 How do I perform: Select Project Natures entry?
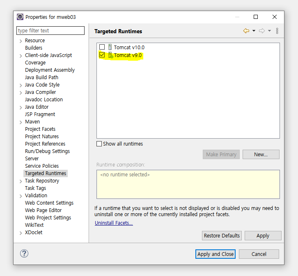(42, 137)
